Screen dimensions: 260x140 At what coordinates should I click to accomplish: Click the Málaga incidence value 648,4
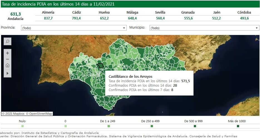point(132,18)
